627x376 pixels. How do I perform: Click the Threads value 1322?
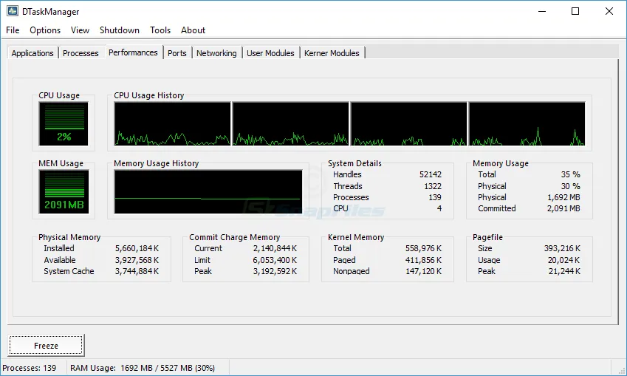(x=433, y=186)
